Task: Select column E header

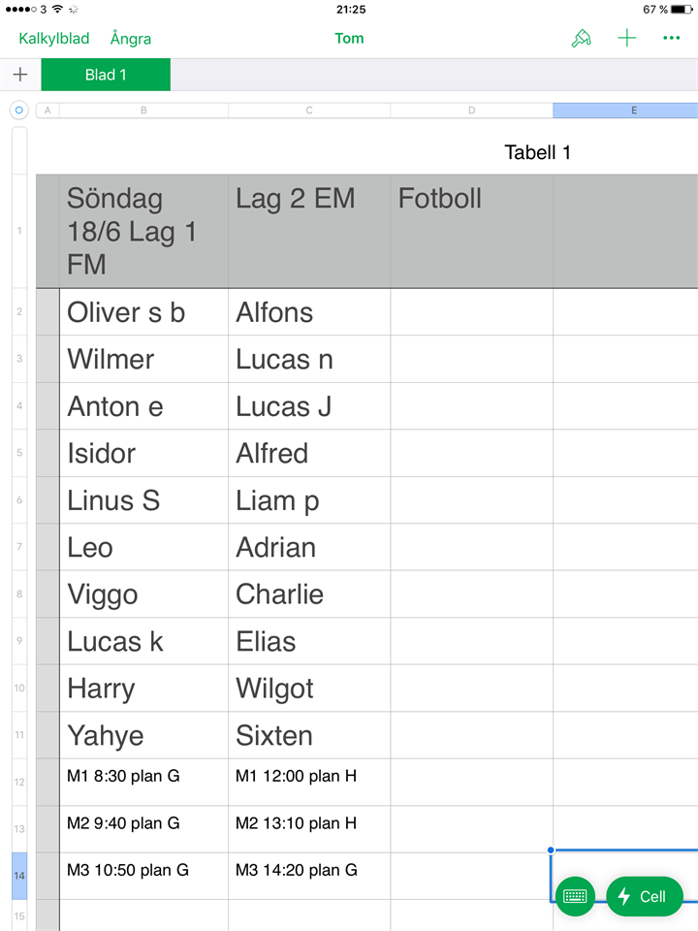Action: [634, 111]
